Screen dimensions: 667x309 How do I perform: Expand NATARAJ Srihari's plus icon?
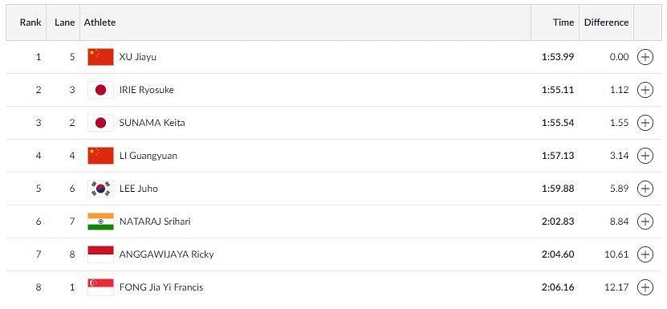[x=645, y=222]
